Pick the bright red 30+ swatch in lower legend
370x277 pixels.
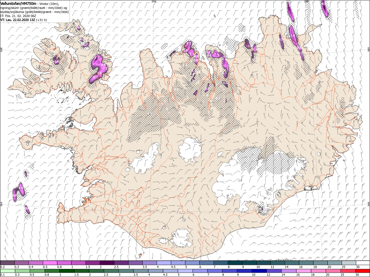click(x=362, y=271)
